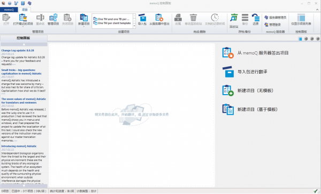Expand the arrow under 打开最近的项目
Screen dimensions: 321x194
pos(23,27)
